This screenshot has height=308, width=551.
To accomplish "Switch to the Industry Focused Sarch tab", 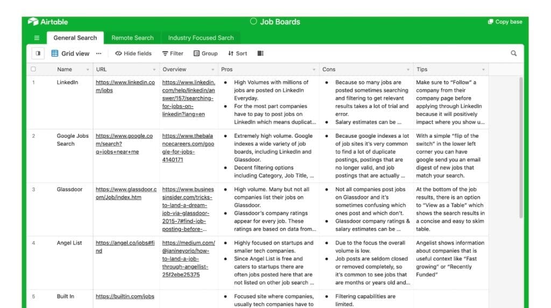I will [201, 38].
